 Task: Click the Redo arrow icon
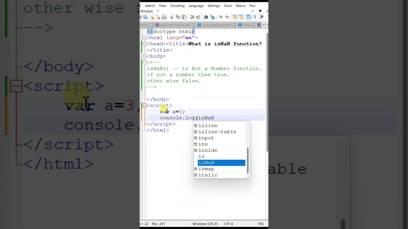point(198,17)
